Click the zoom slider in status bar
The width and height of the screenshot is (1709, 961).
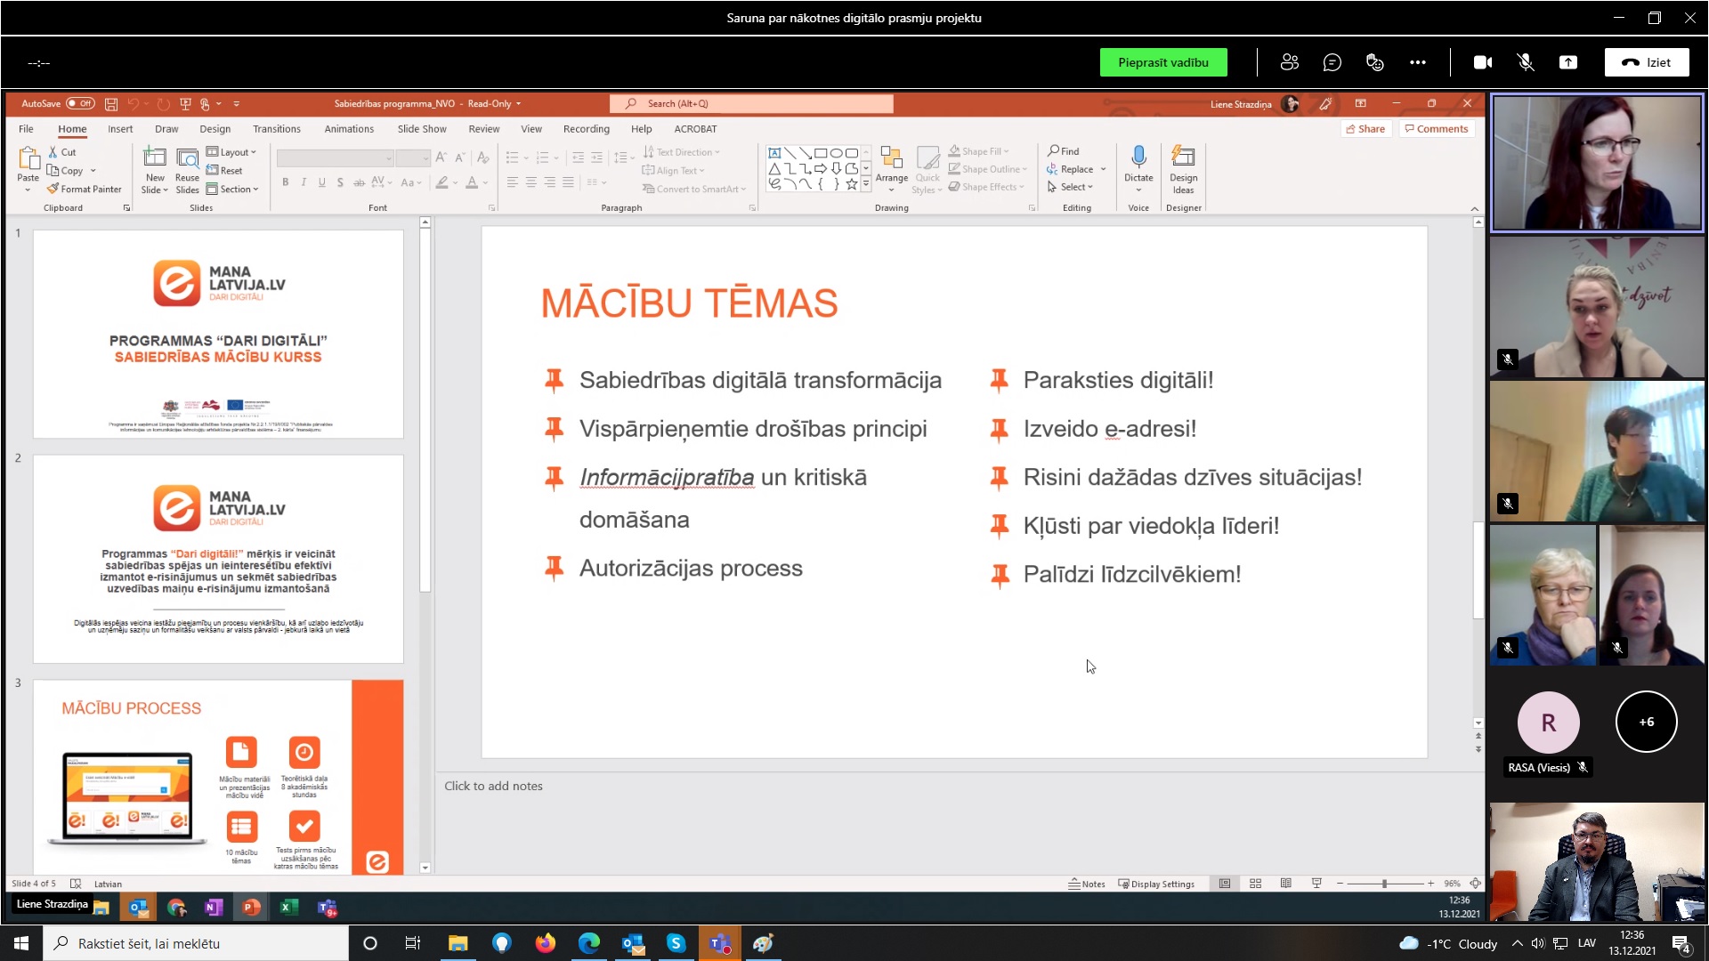[x=1384, y=884]
